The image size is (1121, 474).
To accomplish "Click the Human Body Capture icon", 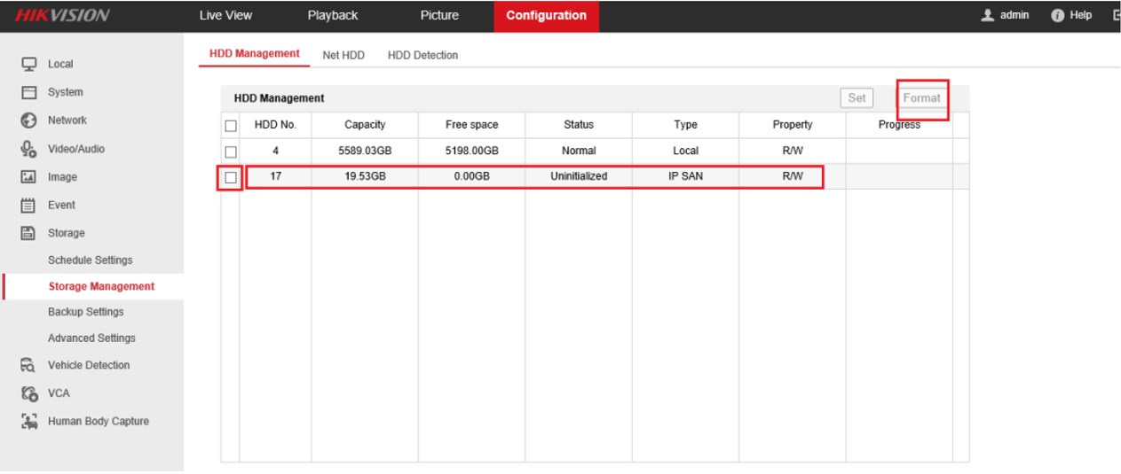I will pyautogui.click(x=29, y=421).
